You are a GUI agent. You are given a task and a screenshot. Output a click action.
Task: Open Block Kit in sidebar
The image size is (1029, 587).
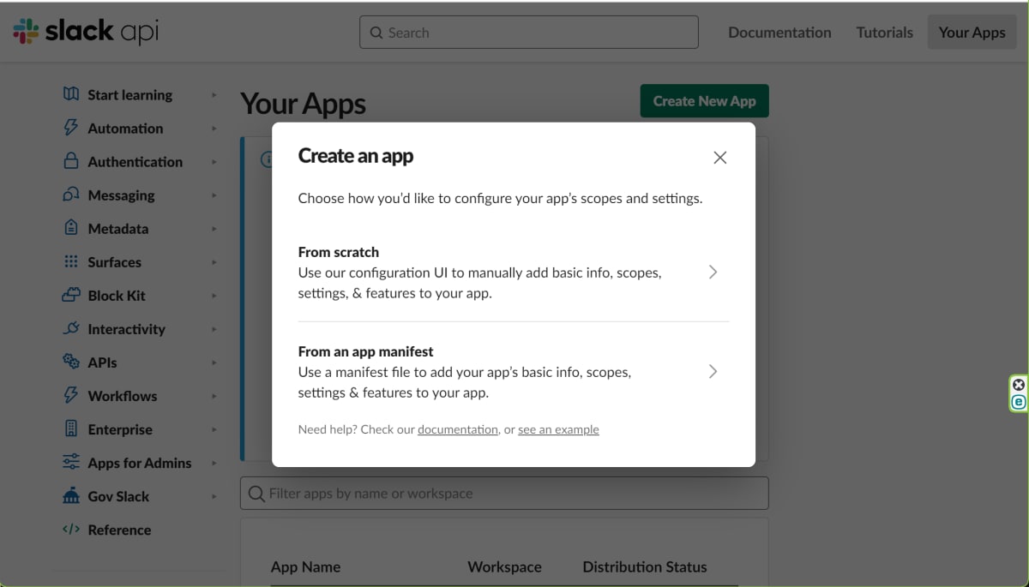117,296
